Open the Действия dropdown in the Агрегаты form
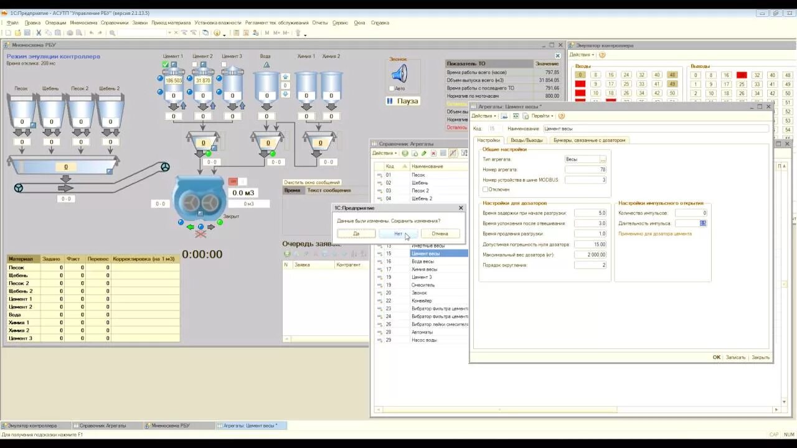This screenshot has height=448, width=797. click(x=484, y=116)
